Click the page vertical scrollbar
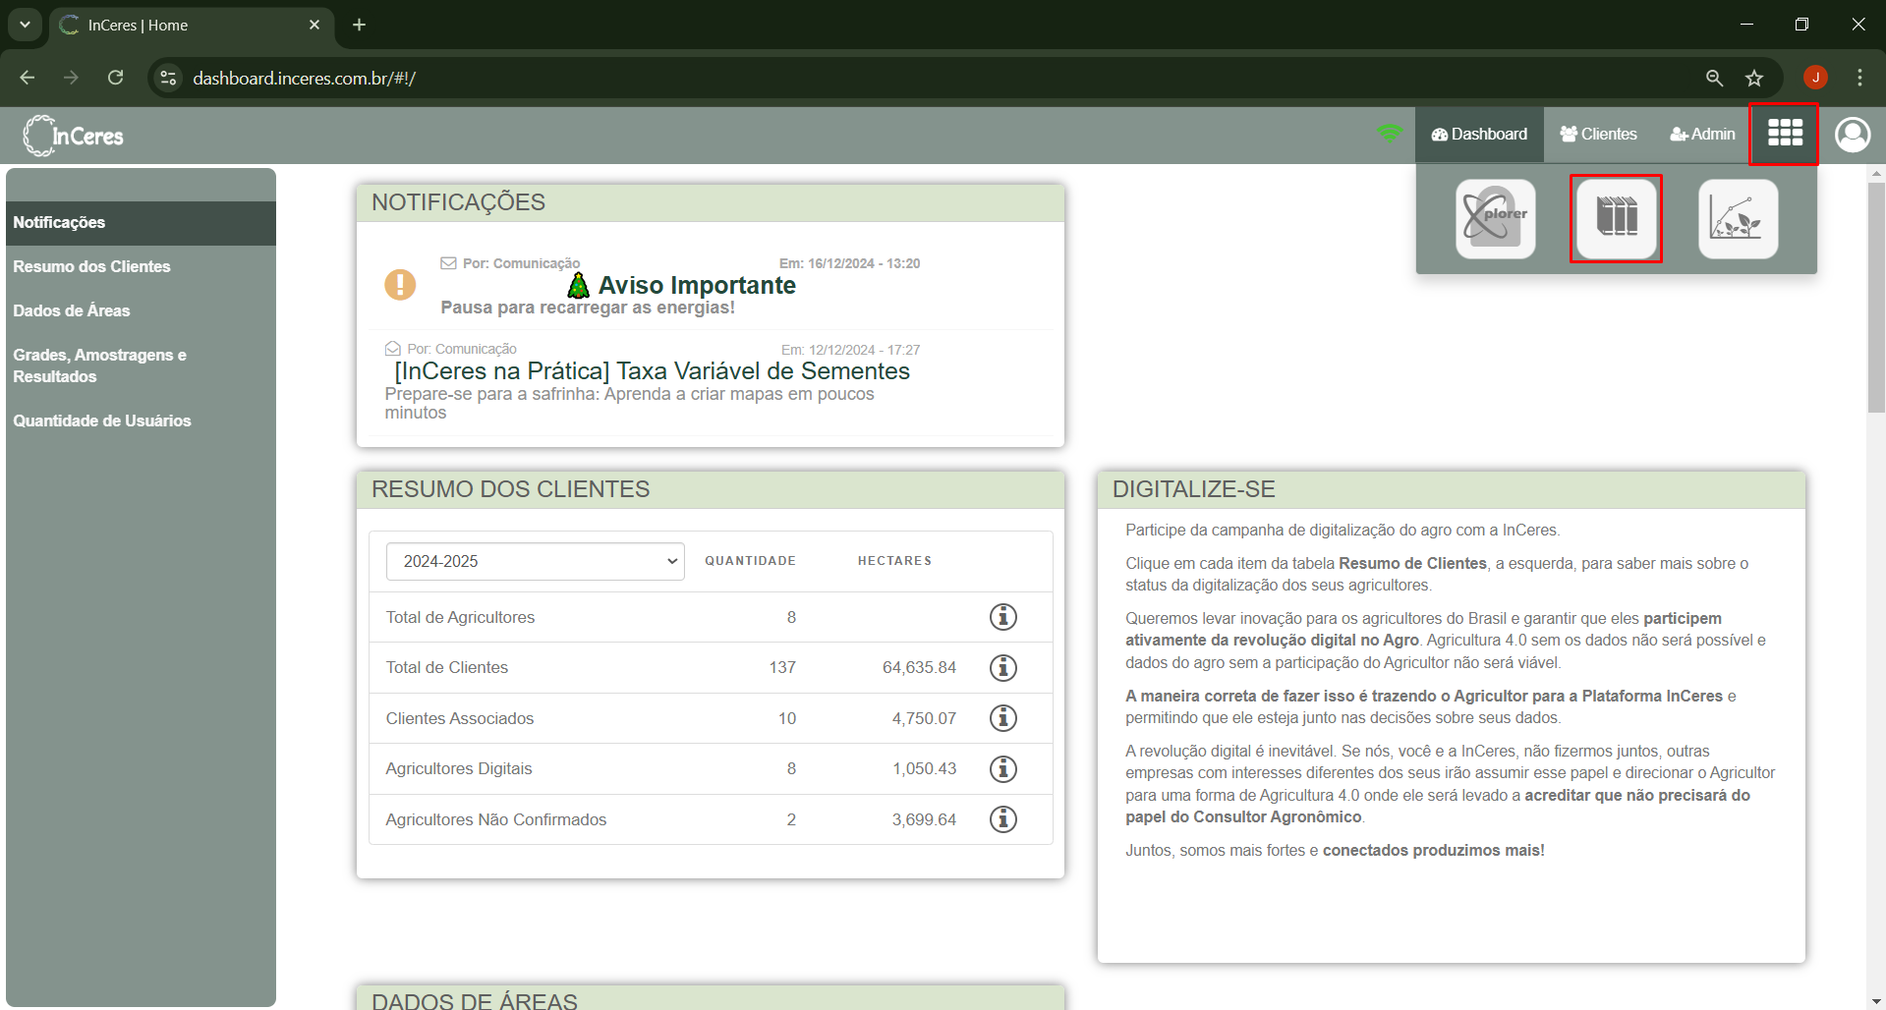 pyautogui.click(x=1876, y=297)
